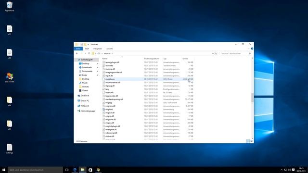Click the search magnifier in Explorer
This screenshot has width=308, height=173.
(x=250, y=53)
